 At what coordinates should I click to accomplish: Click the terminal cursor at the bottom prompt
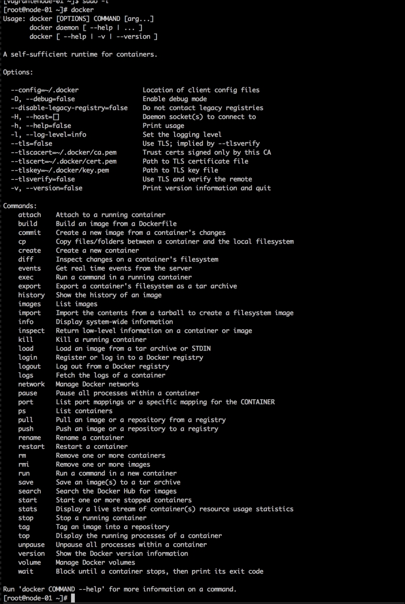(x=73, y=598)
